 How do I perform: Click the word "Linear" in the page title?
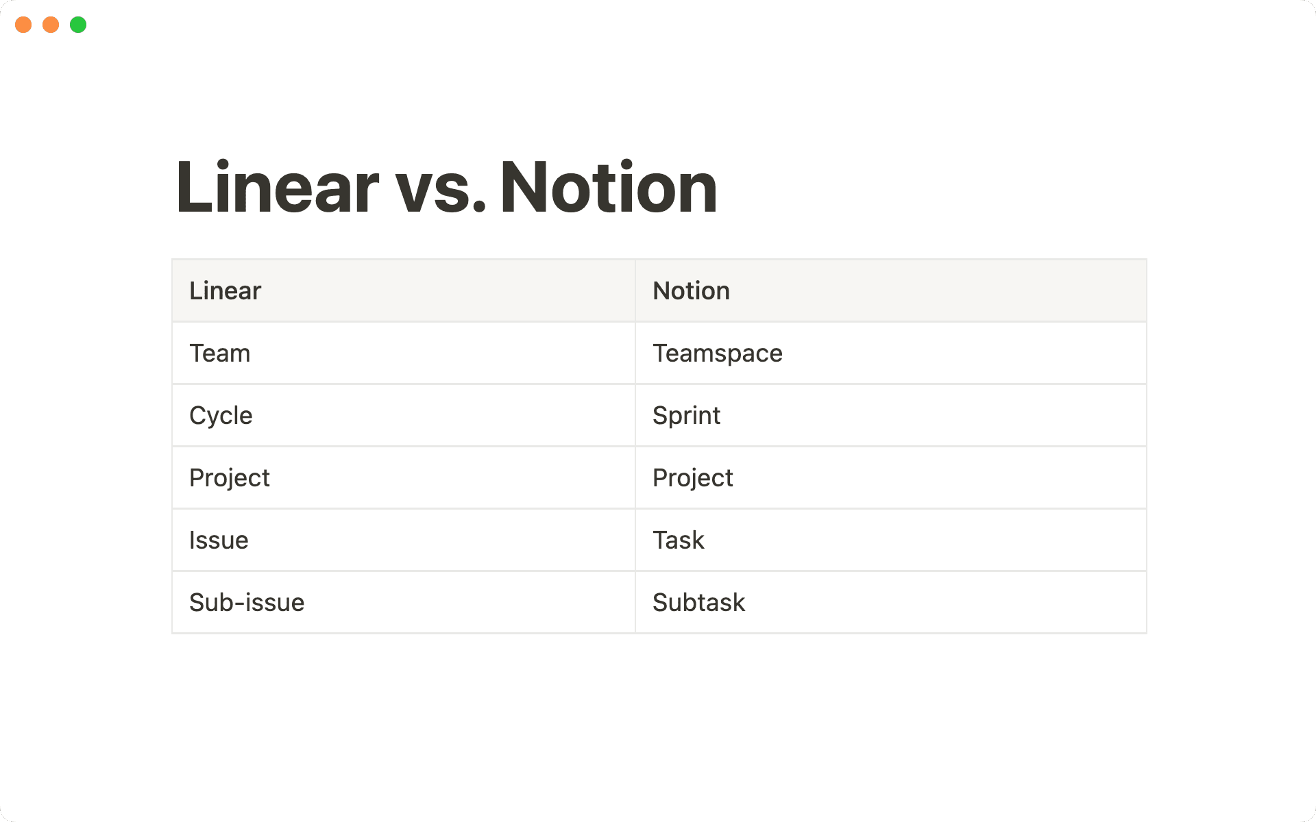click(277, 188)
